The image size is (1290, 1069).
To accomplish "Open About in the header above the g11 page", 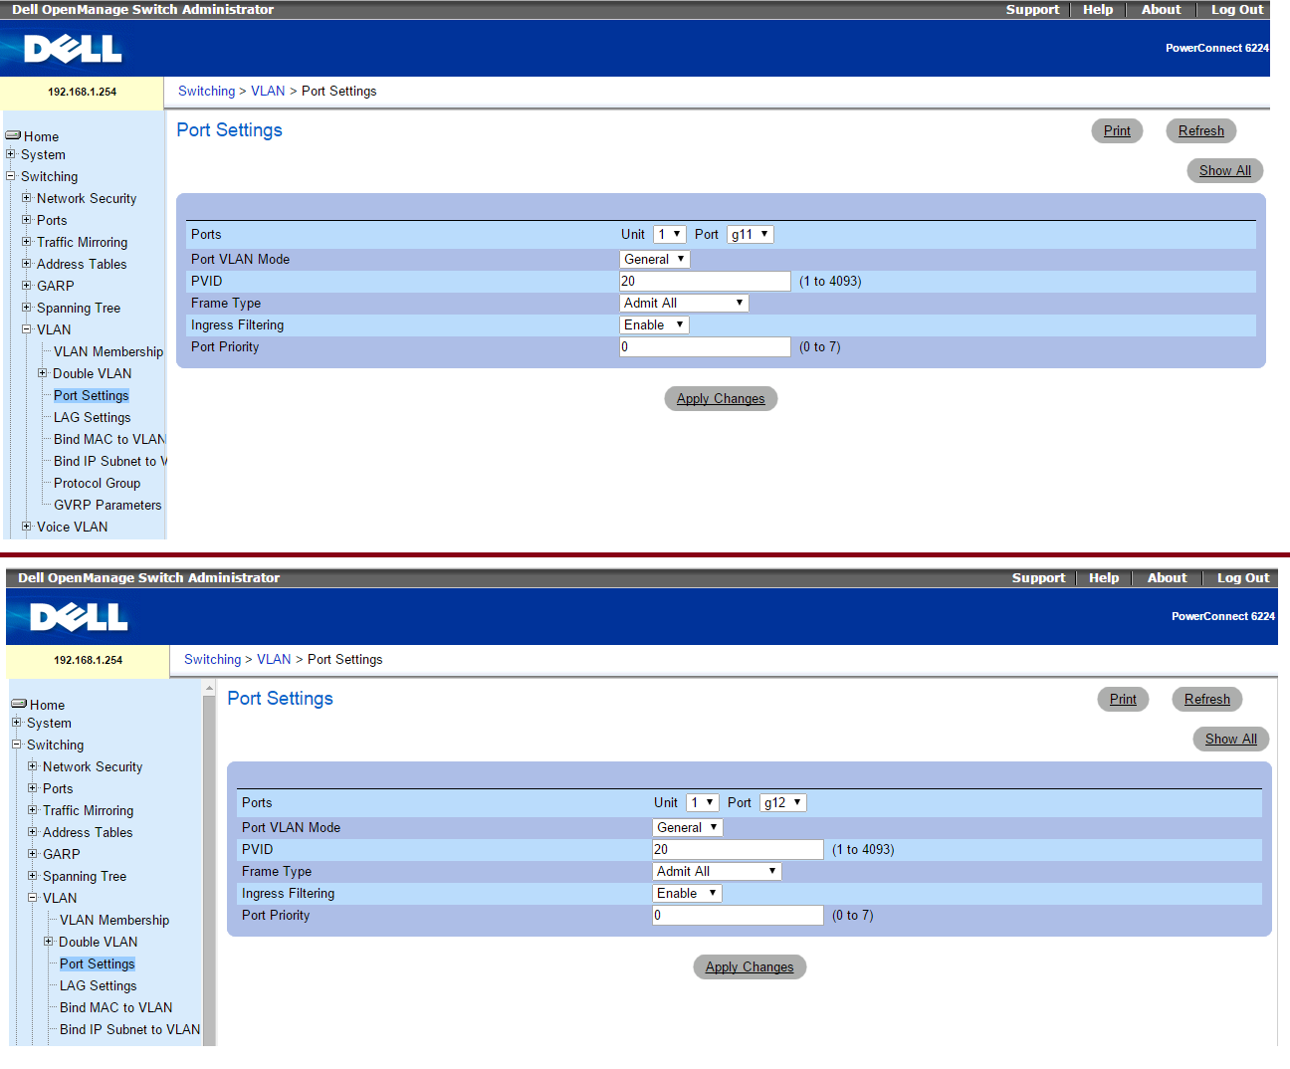I will pyautogui.click(x=1161, y=10).
